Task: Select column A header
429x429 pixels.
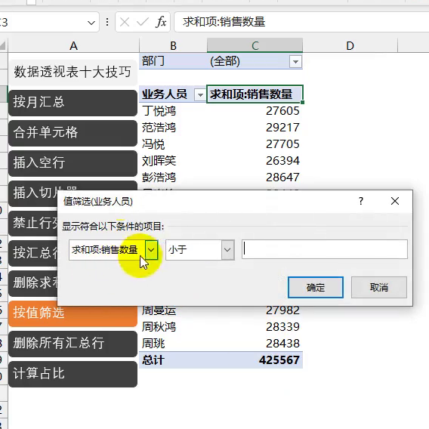Action: tap(73, 45)
